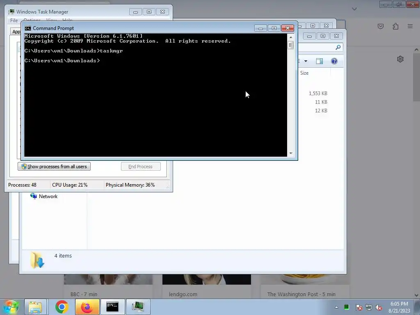Click the Firefox page scrollbar down arrow
The width and height of the screenshot is (420, 315).
(x=416, y=295)
